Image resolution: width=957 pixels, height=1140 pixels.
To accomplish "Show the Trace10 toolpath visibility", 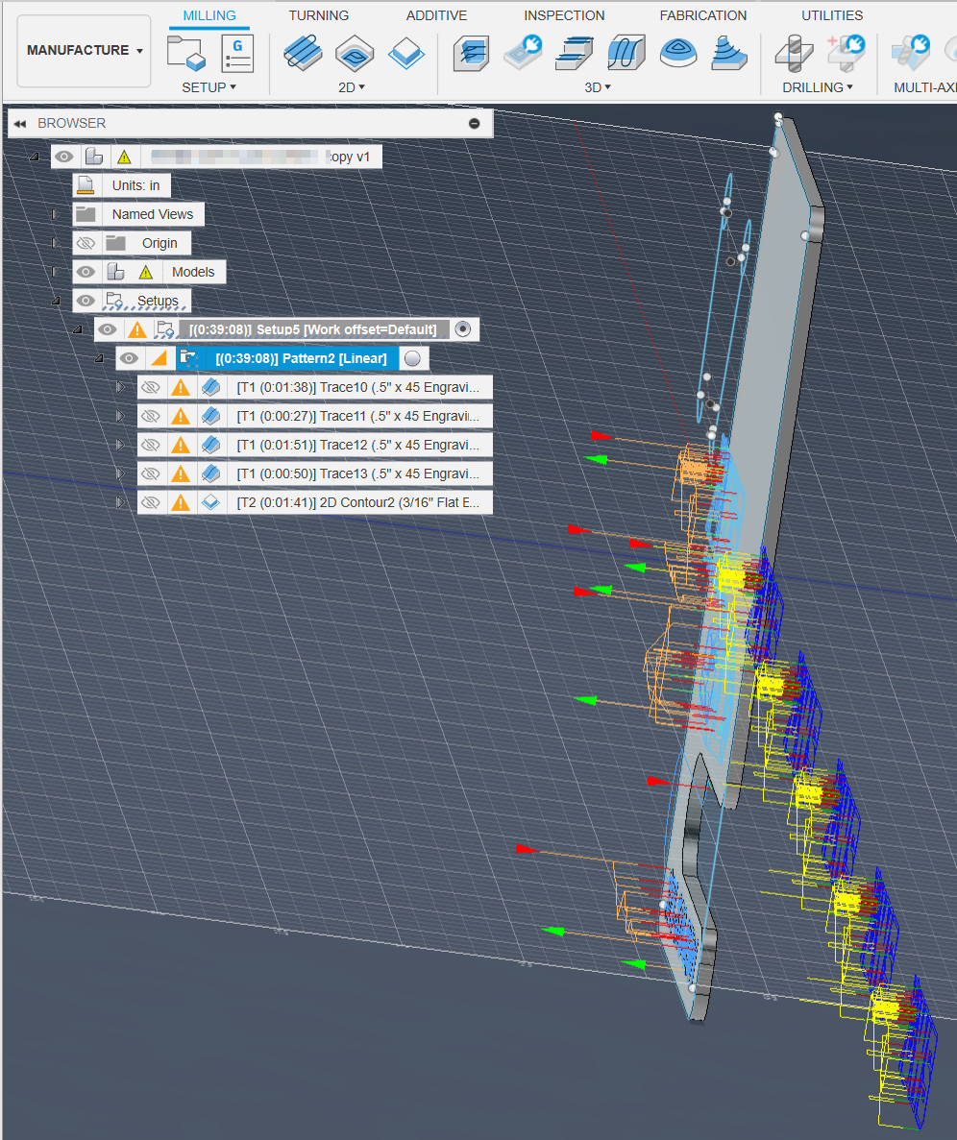I will [x=151, y=387].
